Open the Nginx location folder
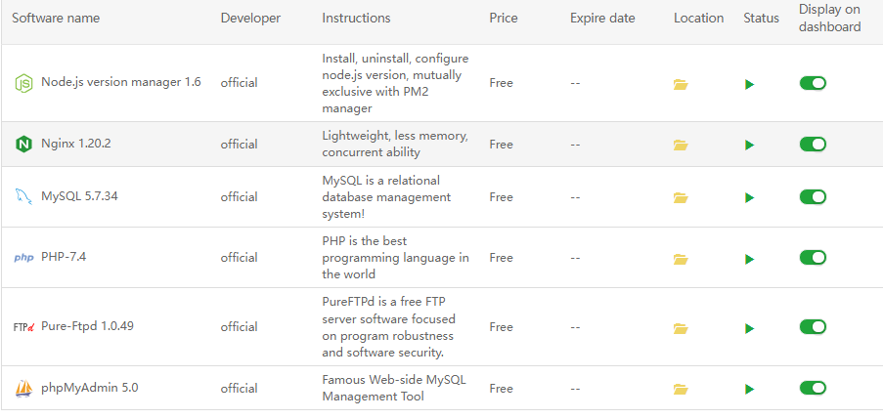Screen dimensions: 883x419 point(681,145)
